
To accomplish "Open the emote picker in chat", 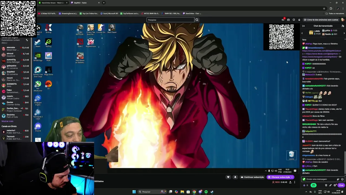I will 342,179.
